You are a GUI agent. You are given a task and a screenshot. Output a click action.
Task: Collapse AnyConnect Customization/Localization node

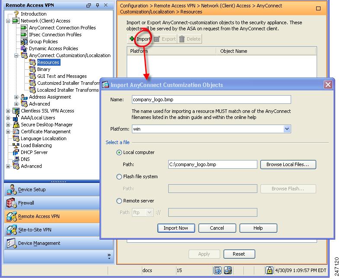[16, 55]
